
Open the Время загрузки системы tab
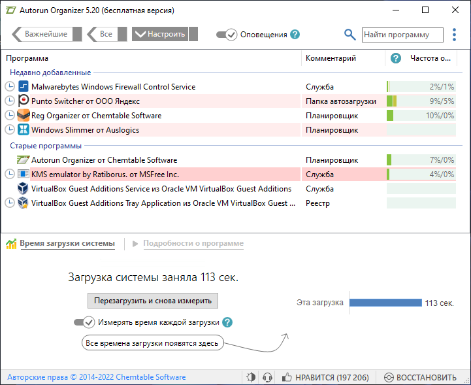[67, 243]
